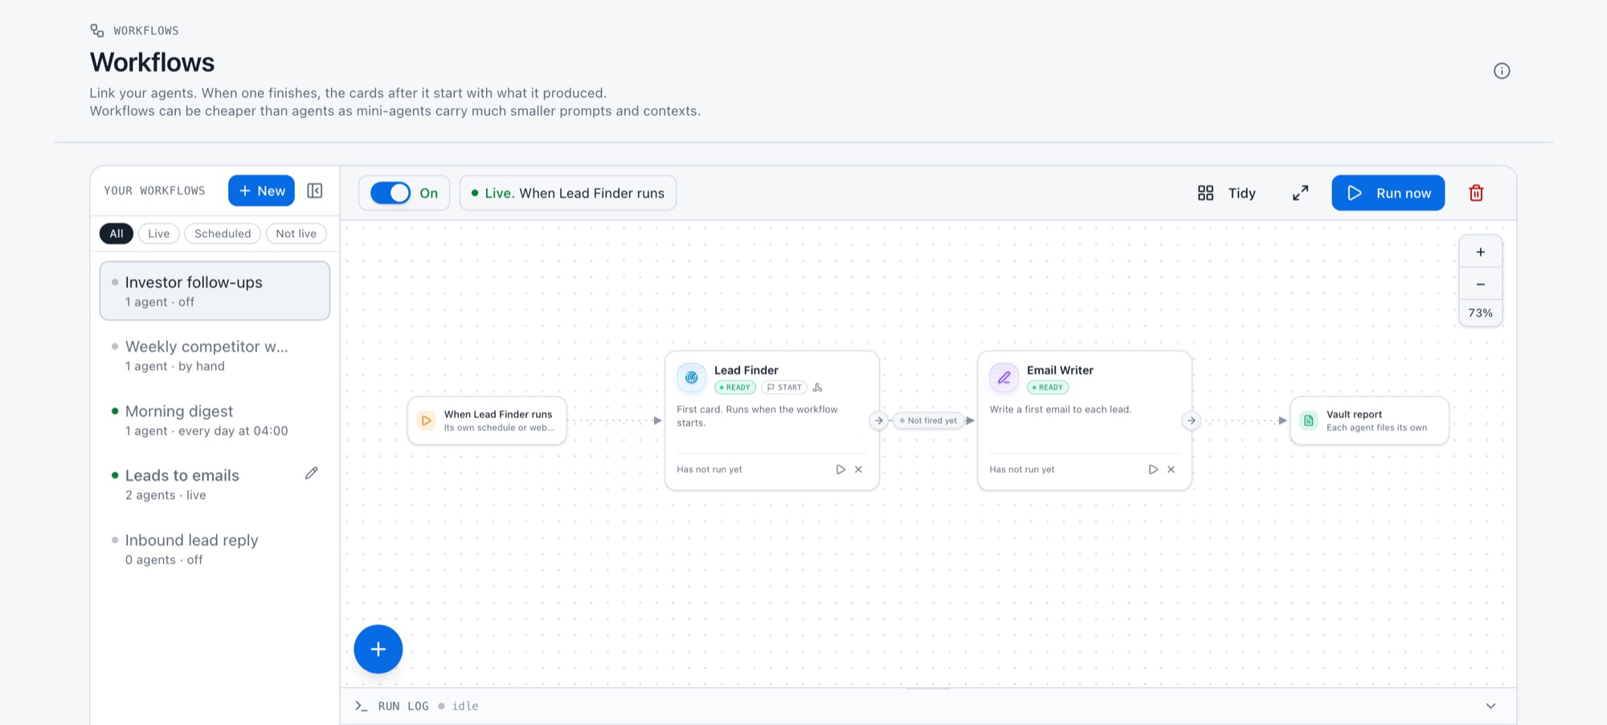Click the pencil edit icon on Leads to emails

pyautogui.click(x=312, y=473)
